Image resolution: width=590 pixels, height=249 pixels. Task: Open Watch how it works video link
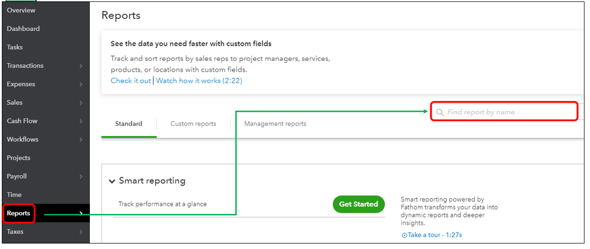[x=199, y=80]
